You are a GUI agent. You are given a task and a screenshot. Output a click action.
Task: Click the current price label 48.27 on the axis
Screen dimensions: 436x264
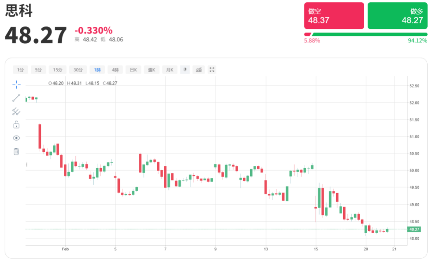tap(414, 229)
